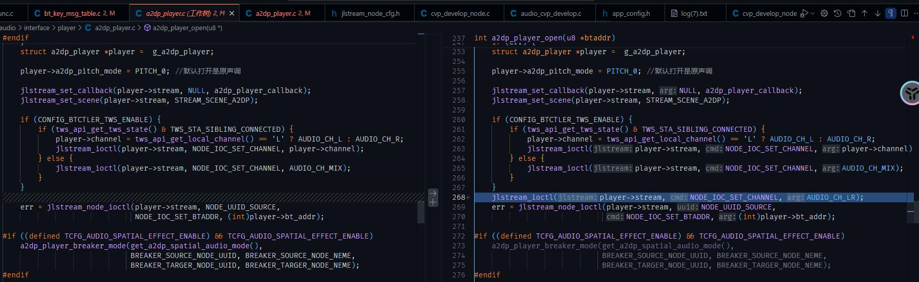Image resolution: width=919 pixels, height=282 pixels.
Task: Click the gear settings icon in editor toolbar
Action: [824, 13]
